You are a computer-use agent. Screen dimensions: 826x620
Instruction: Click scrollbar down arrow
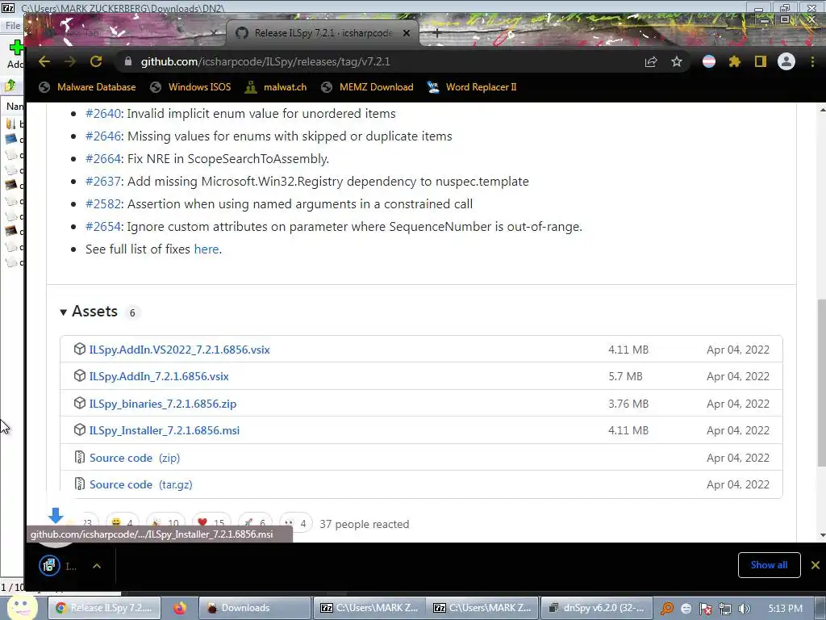(822, 536)
